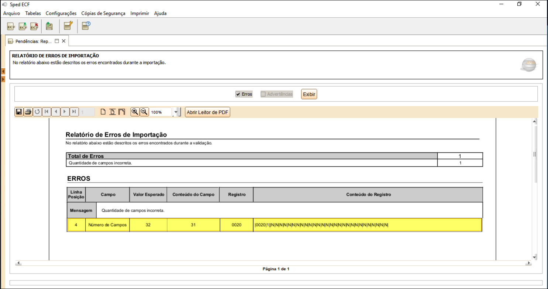
Task: Click the horizontal scrollbar left arrow
Action: [x=18, y=263]
